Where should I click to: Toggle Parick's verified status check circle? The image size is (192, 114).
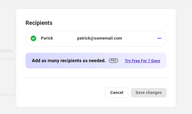pos(33,38)
